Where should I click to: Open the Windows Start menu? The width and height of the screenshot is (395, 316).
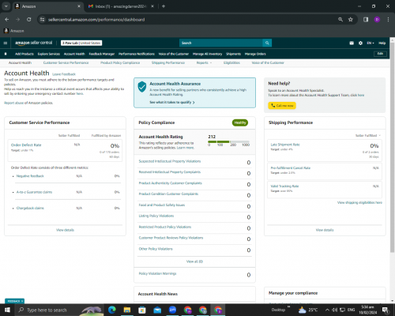pos(7,310)
